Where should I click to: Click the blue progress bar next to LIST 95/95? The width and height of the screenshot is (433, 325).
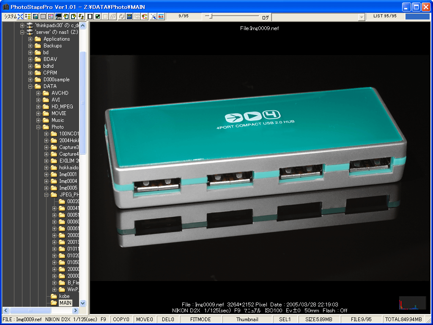417,17
